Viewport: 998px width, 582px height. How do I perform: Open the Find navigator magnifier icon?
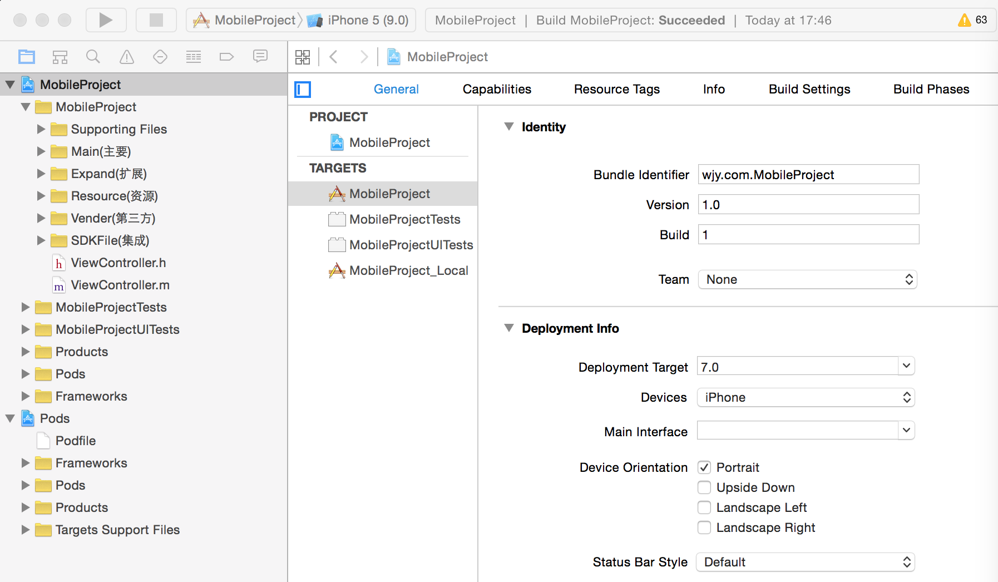coord(93,57)
